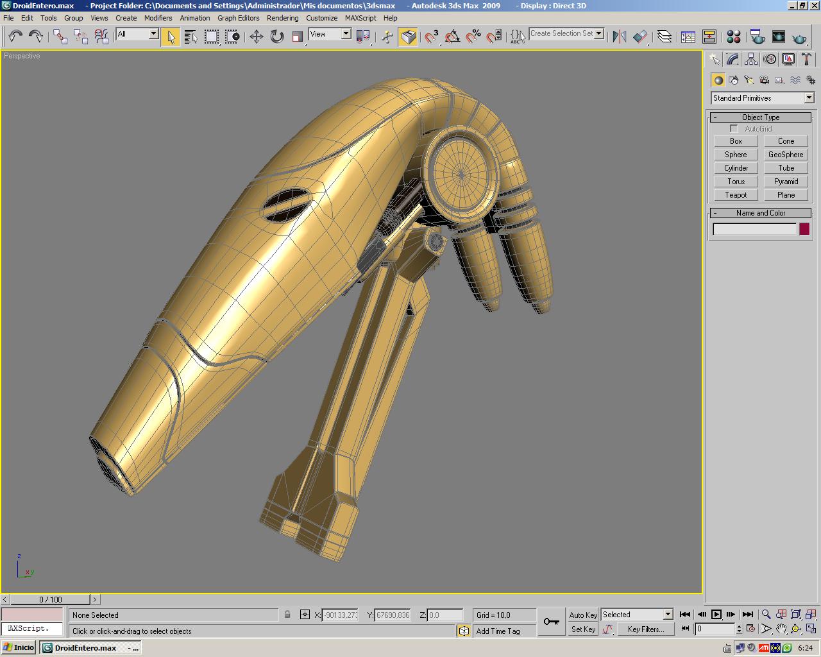The image size is (821, 657).
Task: Click the Redo arrow in the main toolbar
Action: [36, 37]
